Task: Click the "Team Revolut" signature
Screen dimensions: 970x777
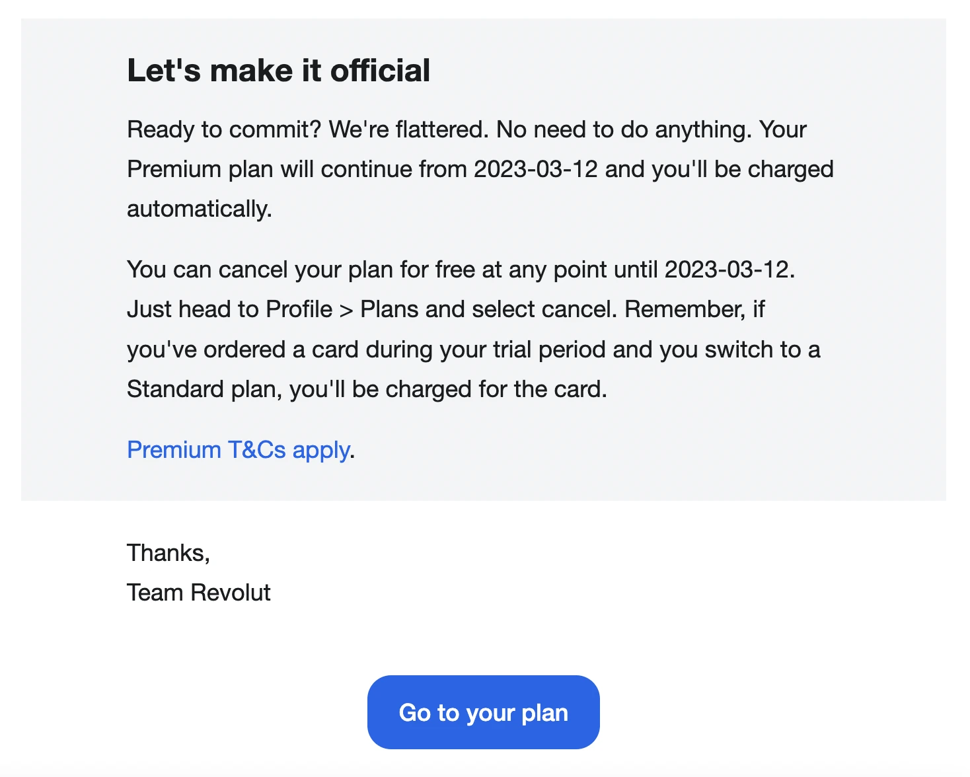Action: point(198,593)
